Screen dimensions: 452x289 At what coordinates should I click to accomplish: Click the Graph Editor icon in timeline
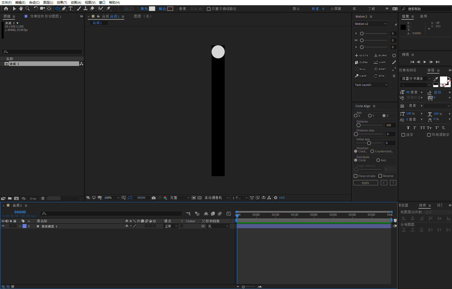point(229,214)
